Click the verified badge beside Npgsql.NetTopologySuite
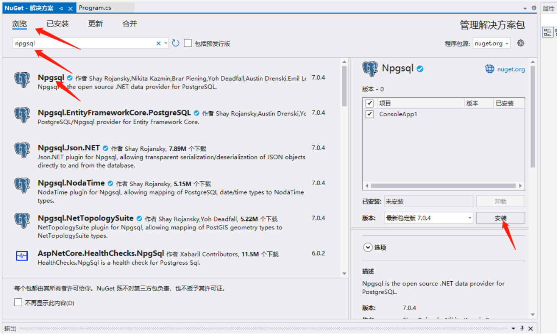The image size is (557, 334). pyautogui.click(x=139, y=219)
